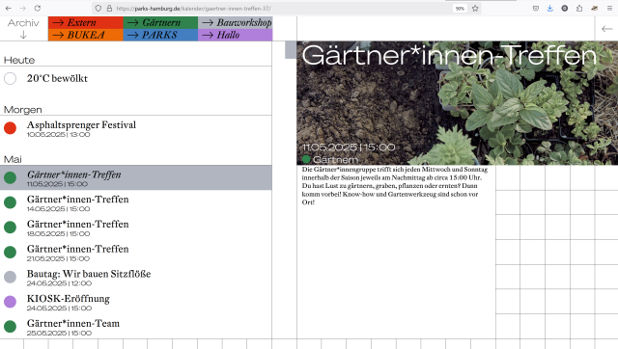The image size is (618, 349).
Task: Click the 90% zoom level indicator
Action: 460,9
